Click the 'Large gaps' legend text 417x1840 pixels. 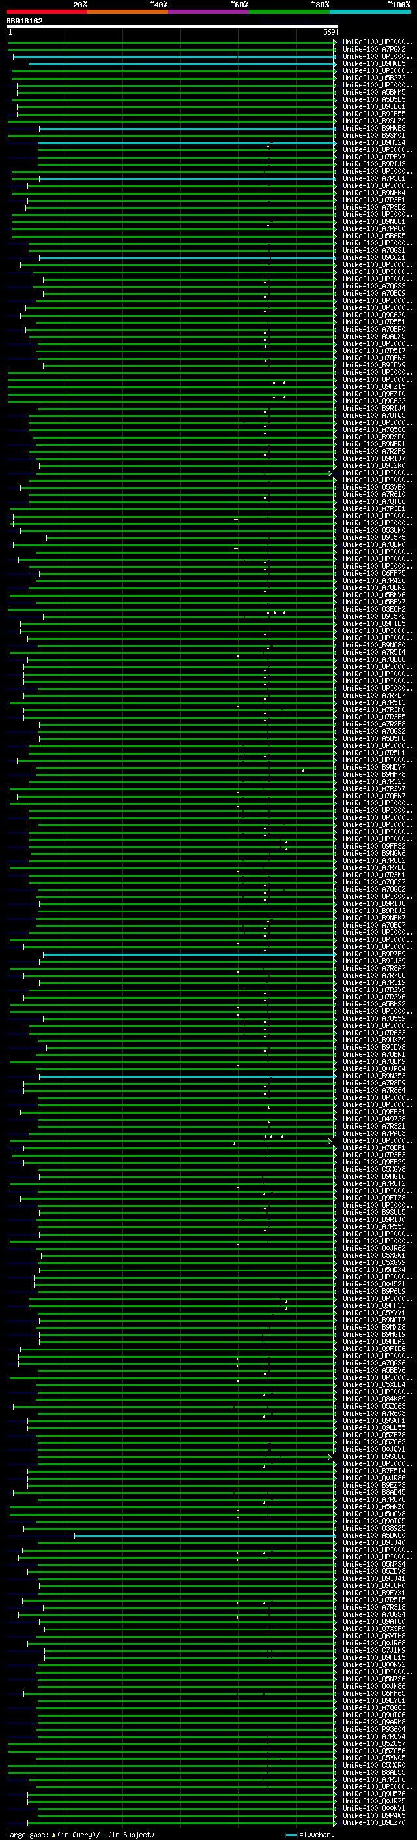[x=28, y=1835]
